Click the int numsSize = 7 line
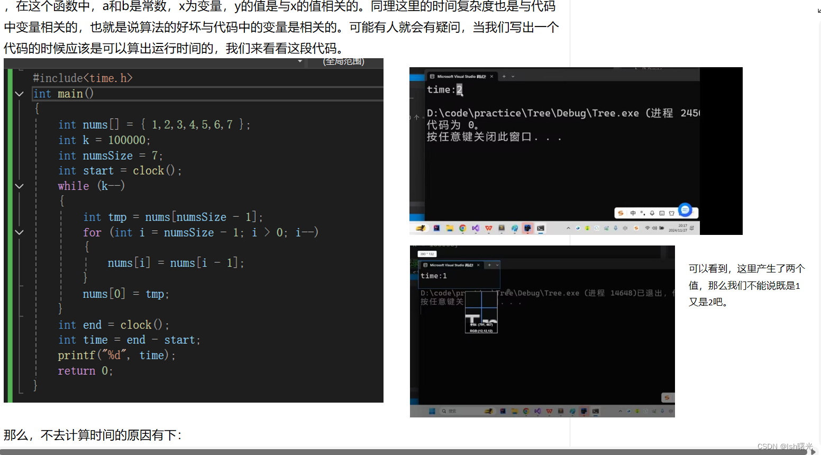This screenshot has width=821, height=455. point(111,156)
